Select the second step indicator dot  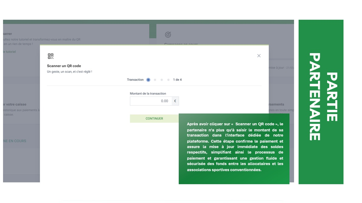pos(155,80)
